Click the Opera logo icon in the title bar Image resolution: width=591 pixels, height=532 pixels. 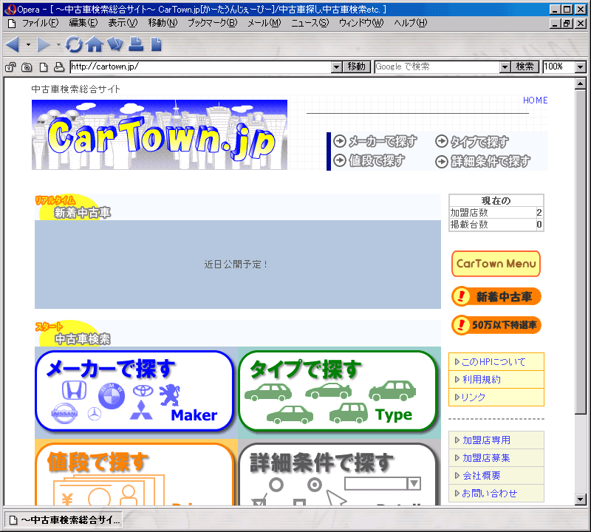click(x=12, y=10)
